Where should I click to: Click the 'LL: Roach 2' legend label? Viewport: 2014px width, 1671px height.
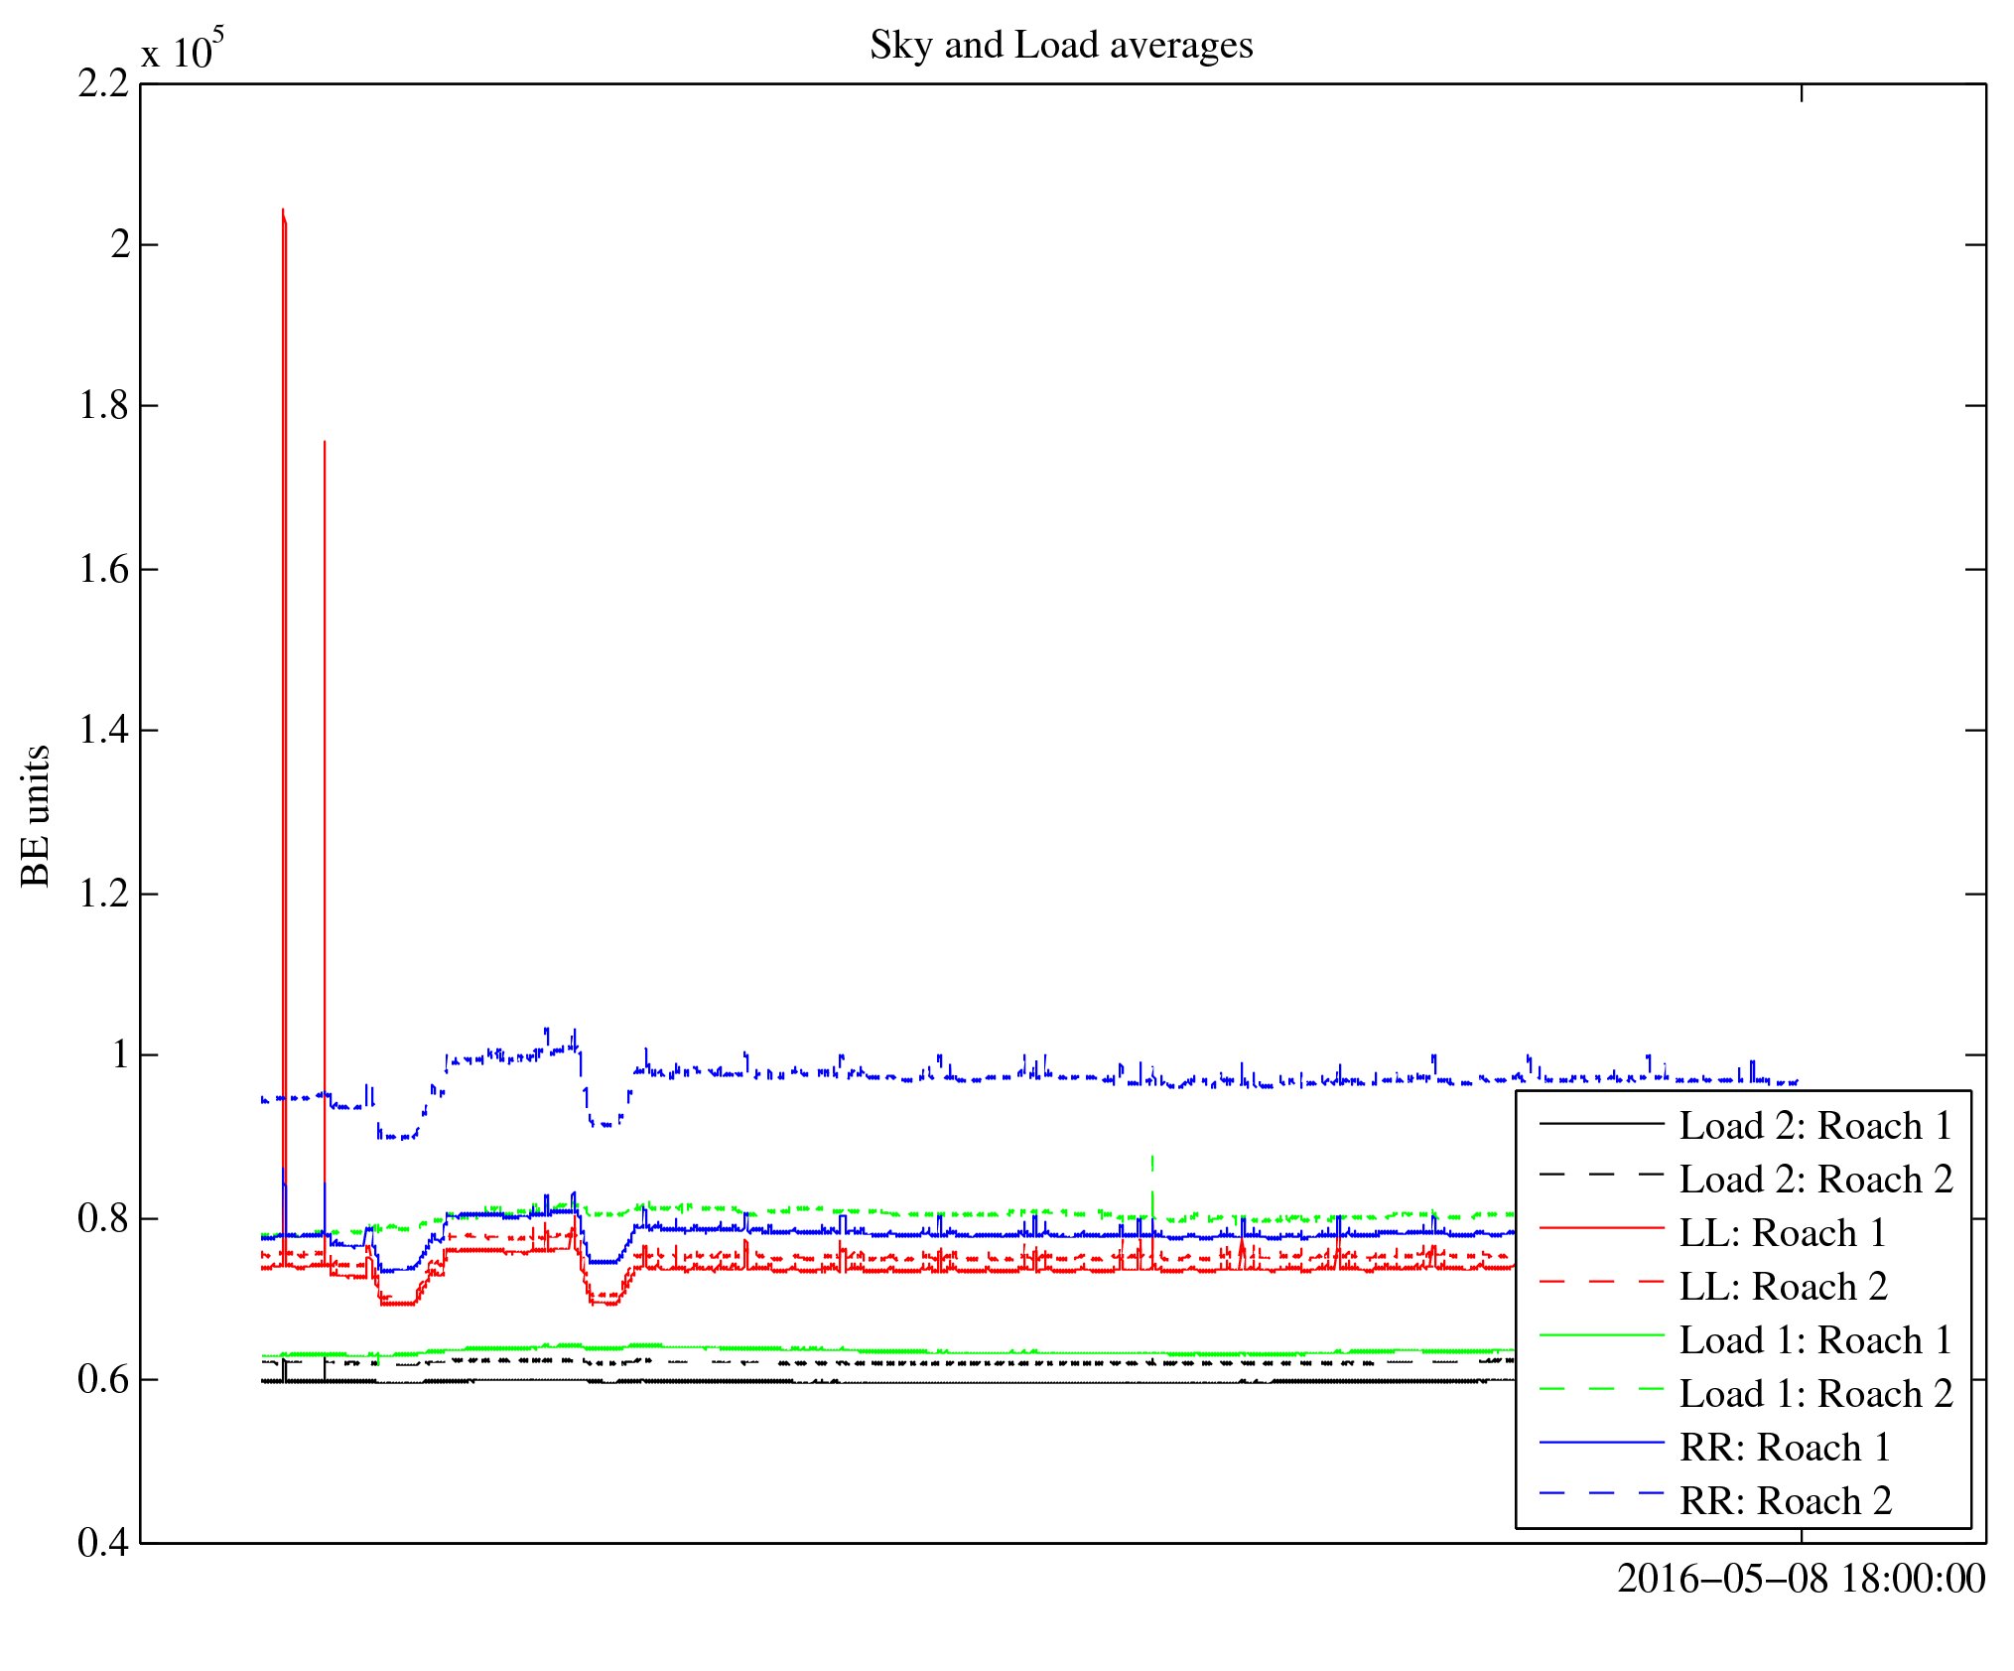(1782, 1287)
